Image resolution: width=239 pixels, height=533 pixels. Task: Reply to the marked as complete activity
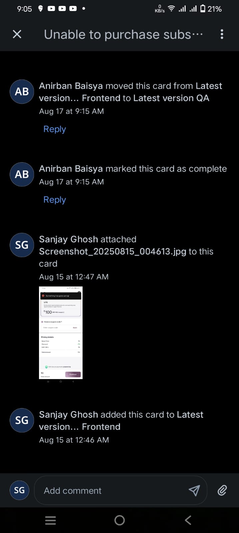[55, 200]
